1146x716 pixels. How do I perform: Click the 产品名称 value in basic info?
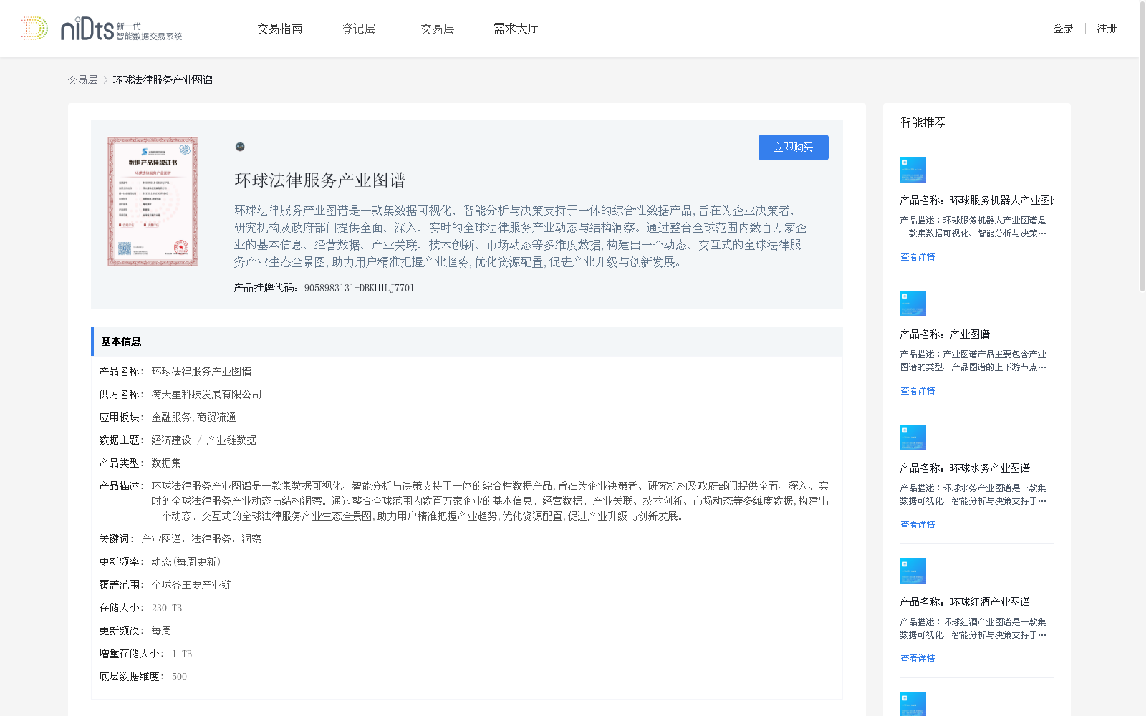click(x=201, y=372)
